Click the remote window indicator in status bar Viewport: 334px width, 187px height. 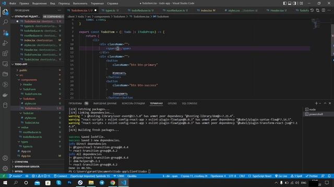tap(4, 176)
